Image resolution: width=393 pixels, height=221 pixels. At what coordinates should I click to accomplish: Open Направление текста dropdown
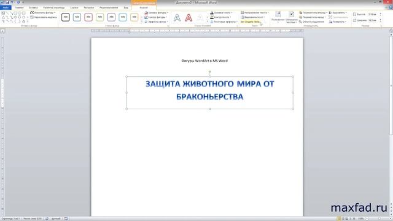click(255, 12)
